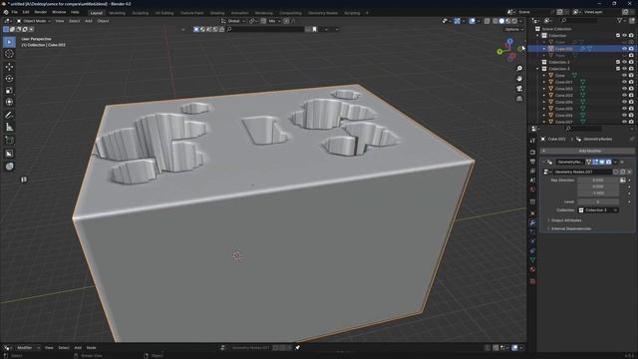Open outliner filter dropdown
Screen dimensions: 638x359
click(x=621, y=20)
